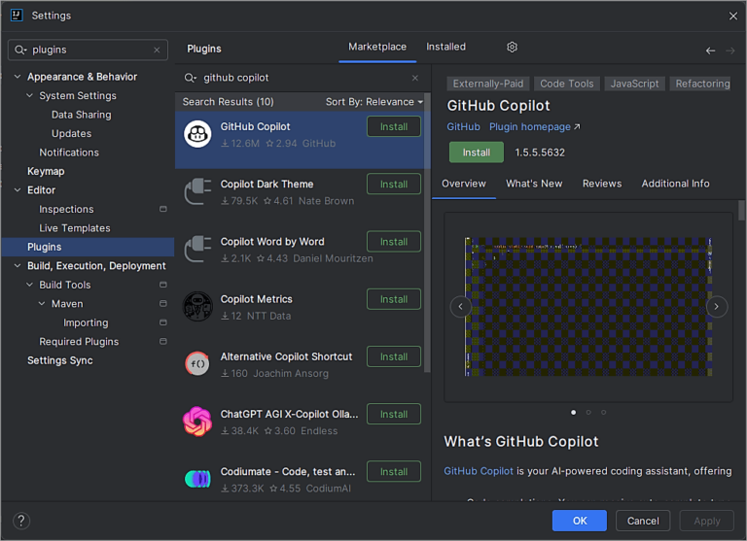Install Alternative Copilot Shortcut plugin
Screen dimensions: 747x541
point(394,356)
